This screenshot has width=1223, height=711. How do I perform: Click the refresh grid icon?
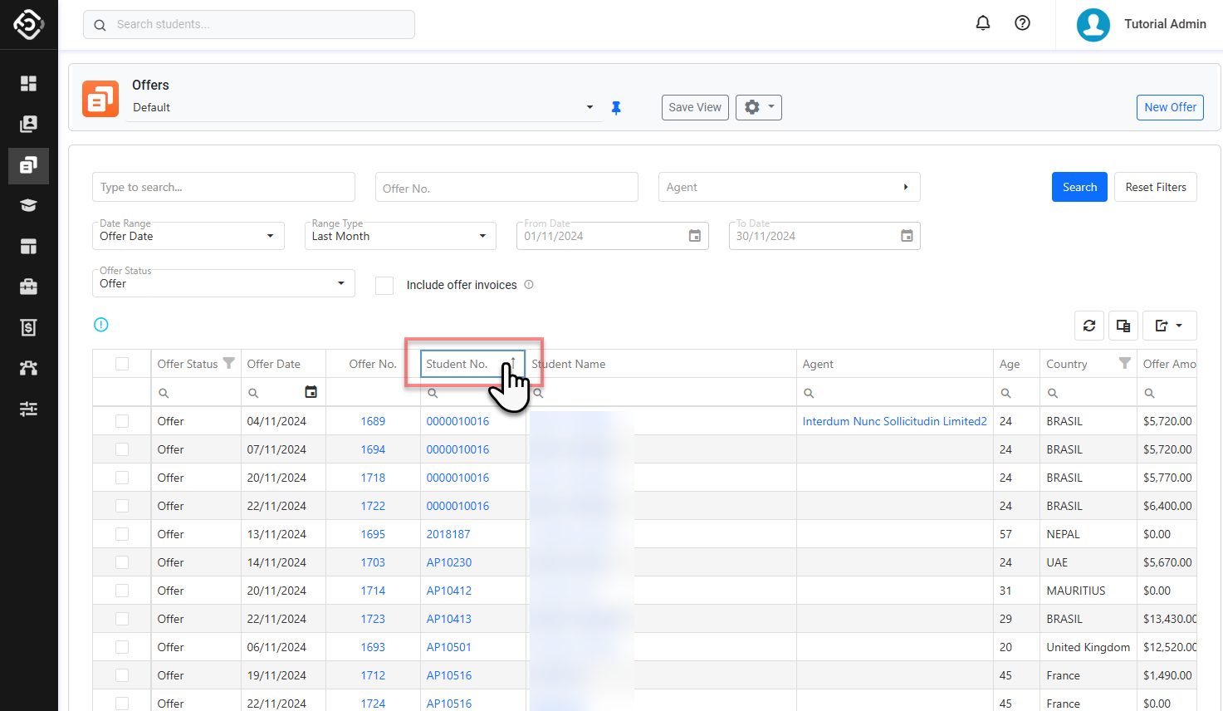tap(1089, 326)
